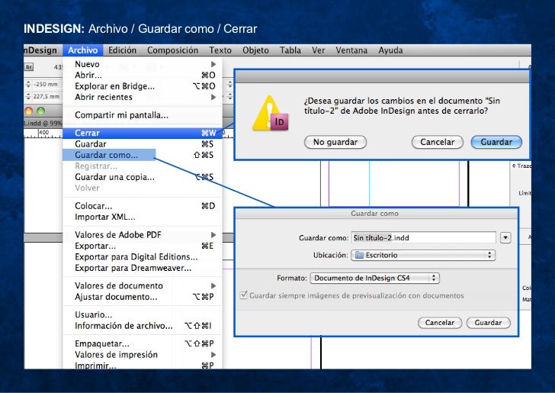Open the Tabla menu
This screenshot has width=555, height=393.
[x=290, y=50]
